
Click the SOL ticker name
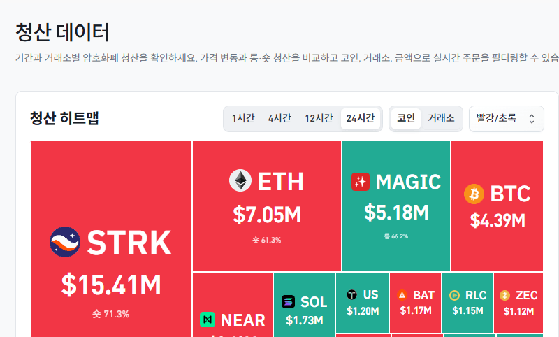[x=314, y=302]
